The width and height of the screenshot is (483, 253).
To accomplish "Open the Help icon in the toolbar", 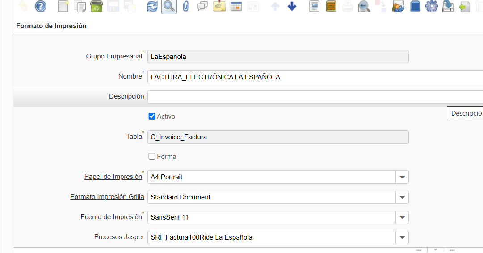I will click(41, 7).
